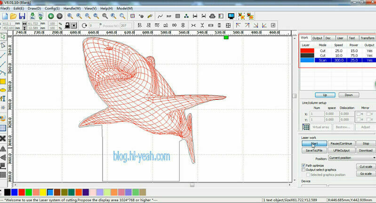Image resolution: width=376 pixels, height=203 pixels.
Task: Open the Config(S) menu
Action: [x=52, y=8]
